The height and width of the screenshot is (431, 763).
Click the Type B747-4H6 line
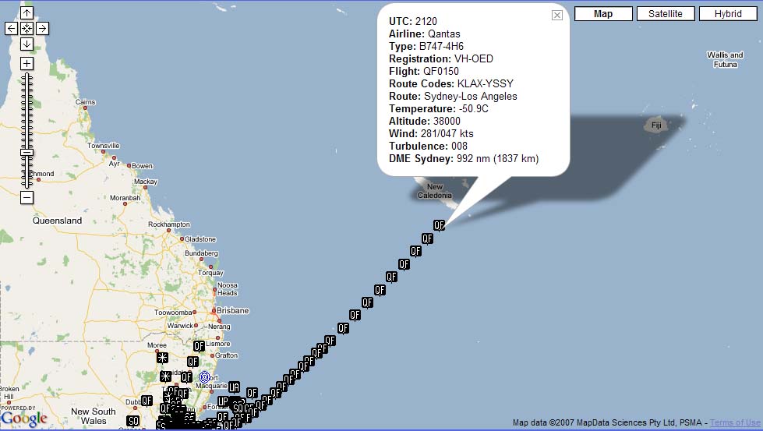(426, 46)
